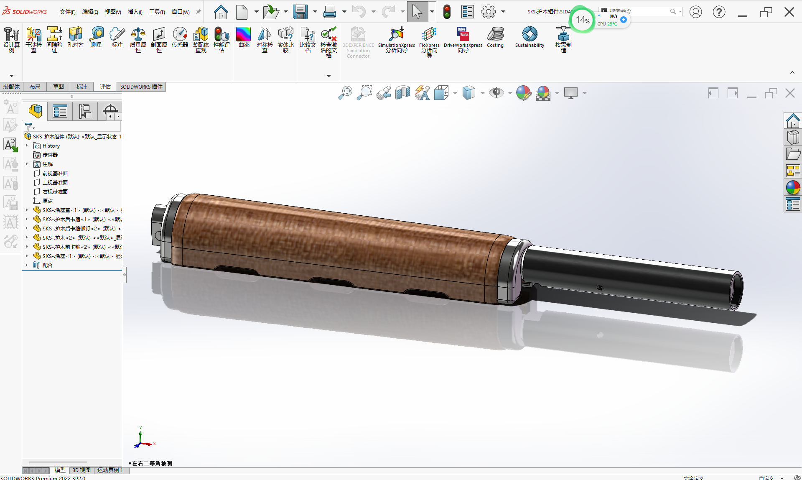The width and height of the screenshot is (802, 480).
Task: Click the Rebuild traffic light icon
Action: click(x=447, y=12)
